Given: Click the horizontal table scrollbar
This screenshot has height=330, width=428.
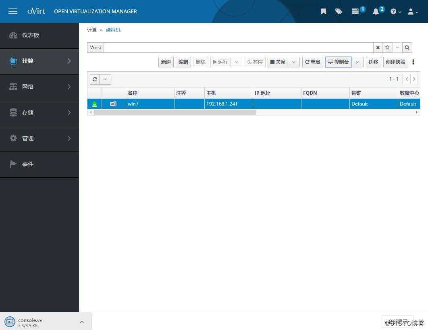Looking at the screenshot, I should [x=175, y=112].
